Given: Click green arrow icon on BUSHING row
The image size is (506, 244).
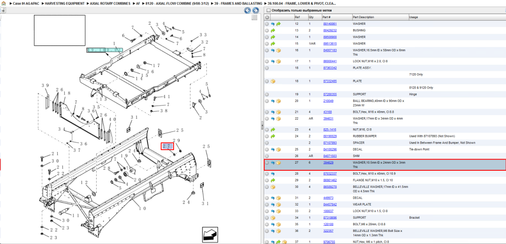Looking at the screenshot, I should [x=273, y=30].
